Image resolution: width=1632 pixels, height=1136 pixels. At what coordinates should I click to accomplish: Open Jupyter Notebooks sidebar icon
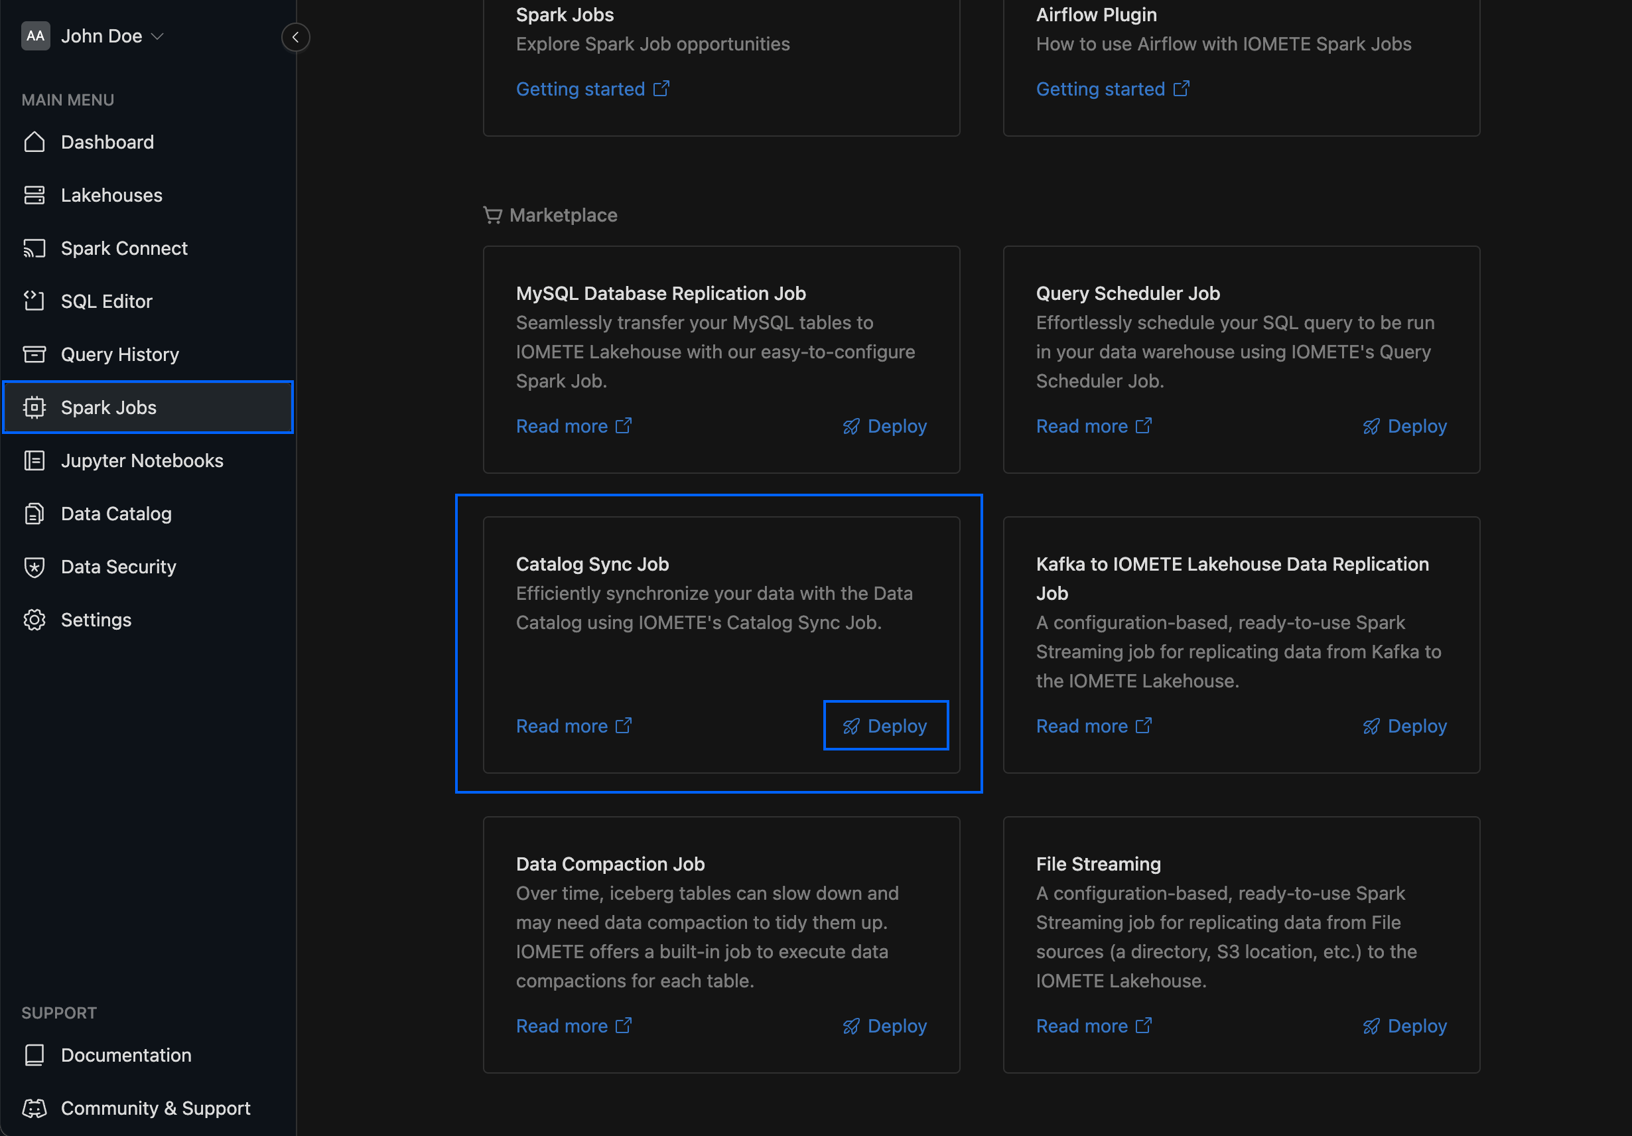coord(34,461)
